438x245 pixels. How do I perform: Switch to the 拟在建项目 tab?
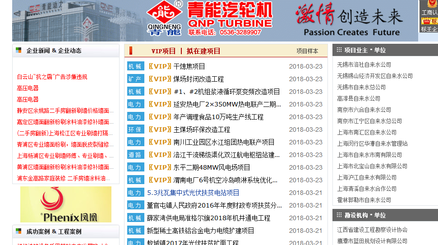203,51
